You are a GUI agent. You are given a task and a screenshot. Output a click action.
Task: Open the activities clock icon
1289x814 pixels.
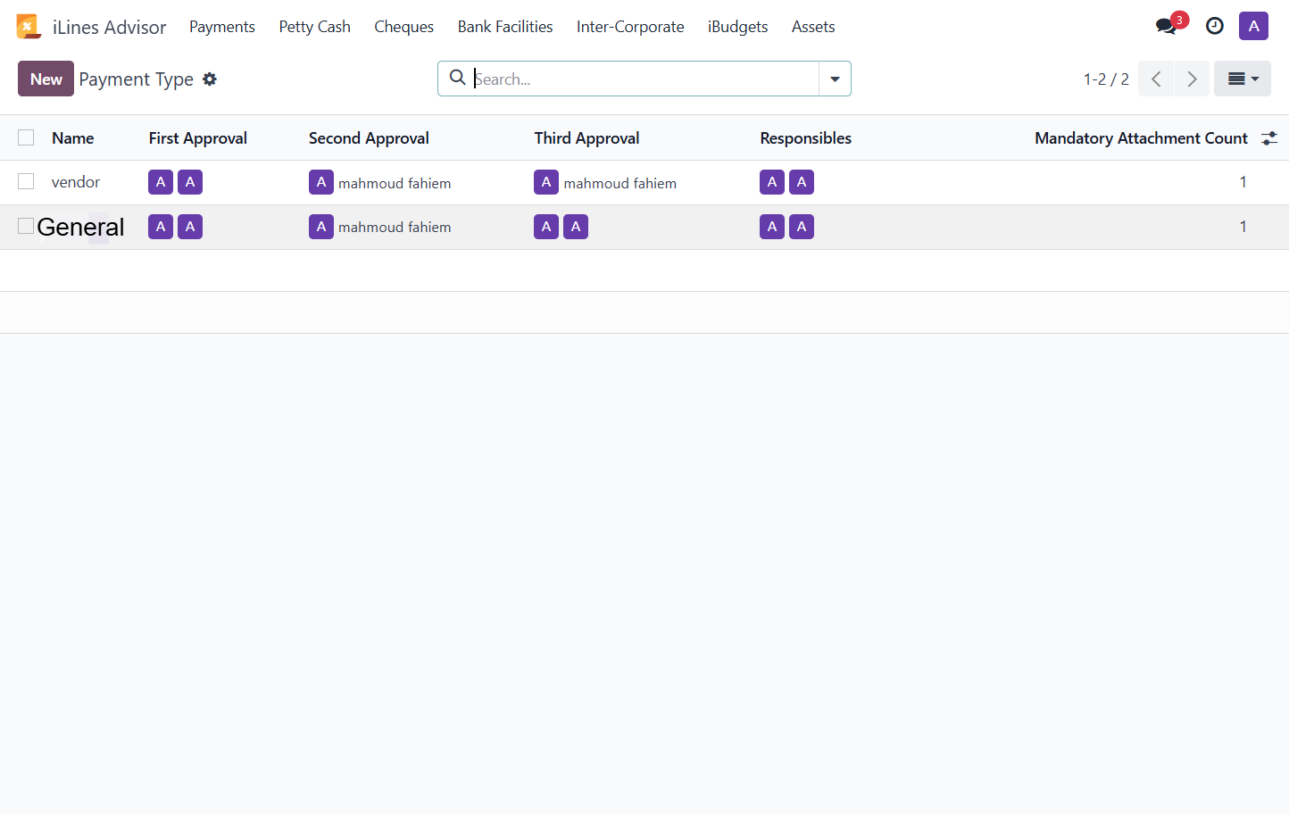tap(1215, 26)
